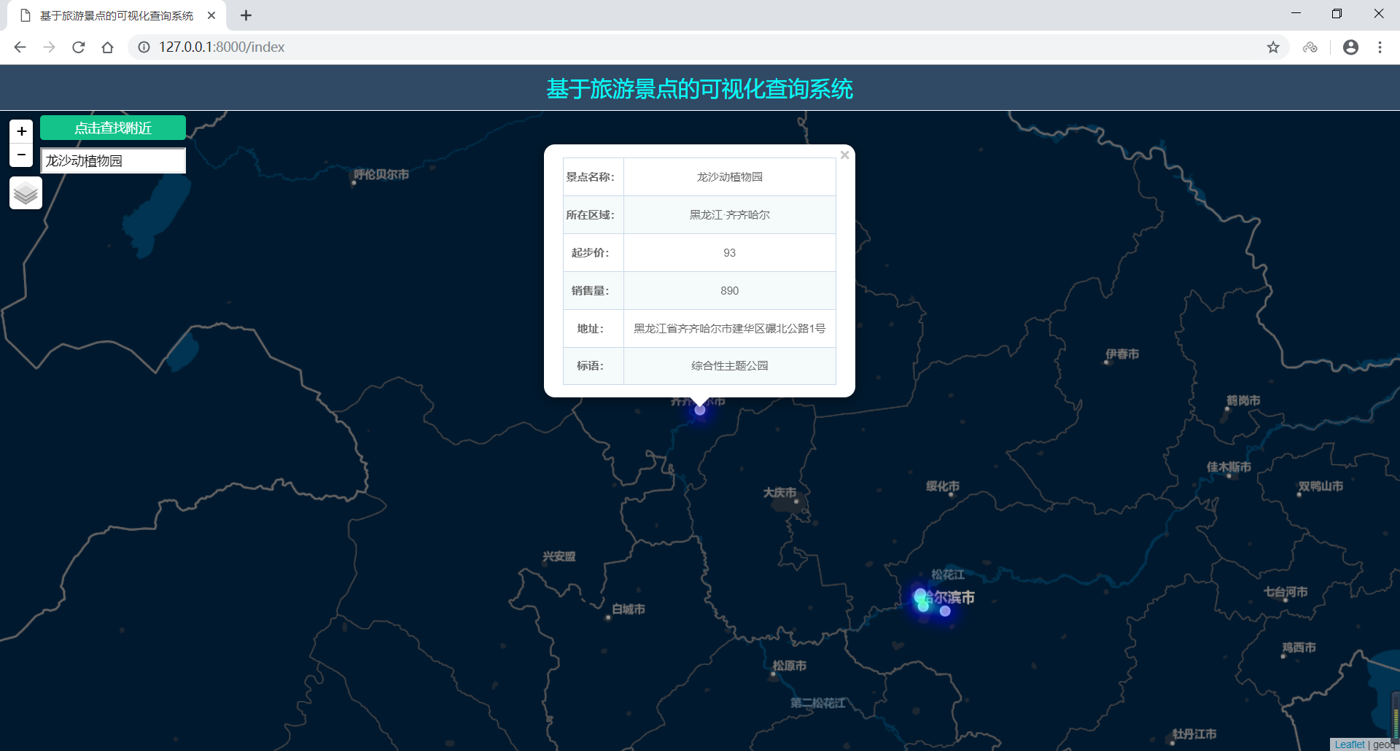Select the 基于旅游景点的可视化查询系统 browser tab

(117, 15)
